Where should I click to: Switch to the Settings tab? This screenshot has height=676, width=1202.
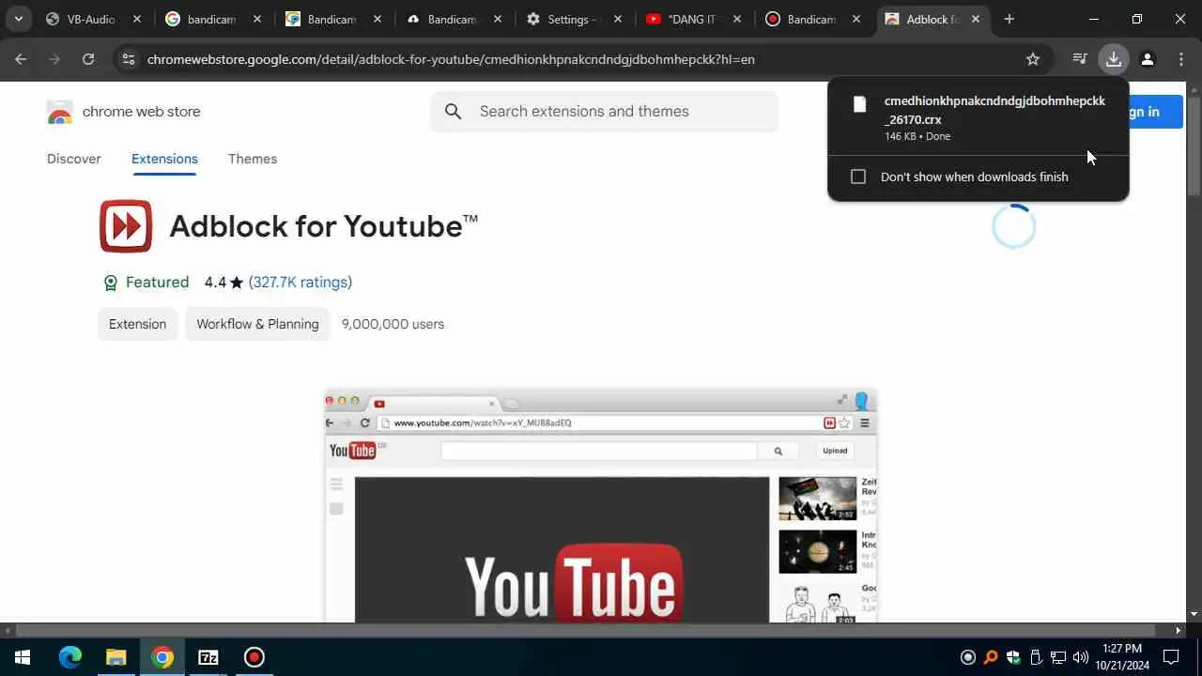(x=573, y=19)
